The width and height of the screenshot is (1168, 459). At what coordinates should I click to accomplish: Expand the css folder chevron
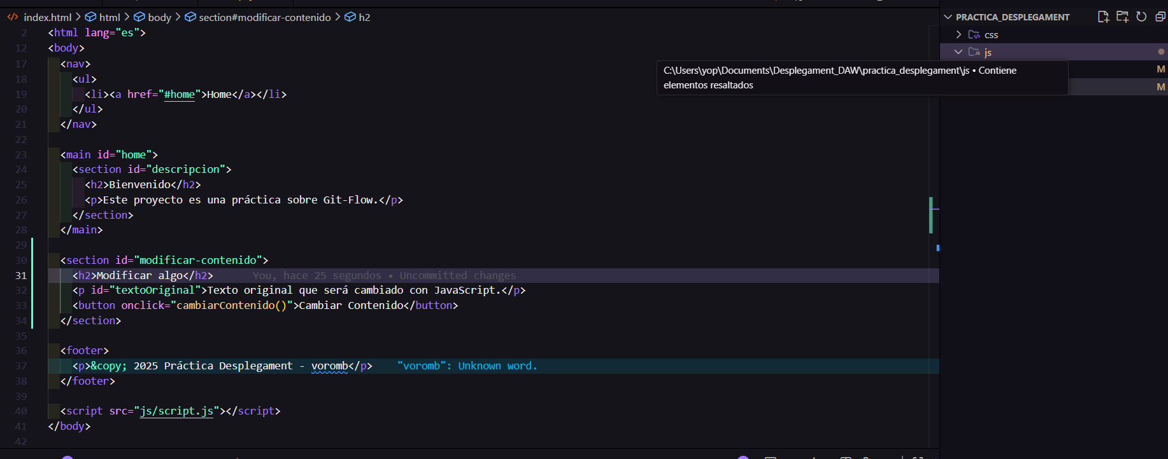pyautogui.click(x=958, y=35)
